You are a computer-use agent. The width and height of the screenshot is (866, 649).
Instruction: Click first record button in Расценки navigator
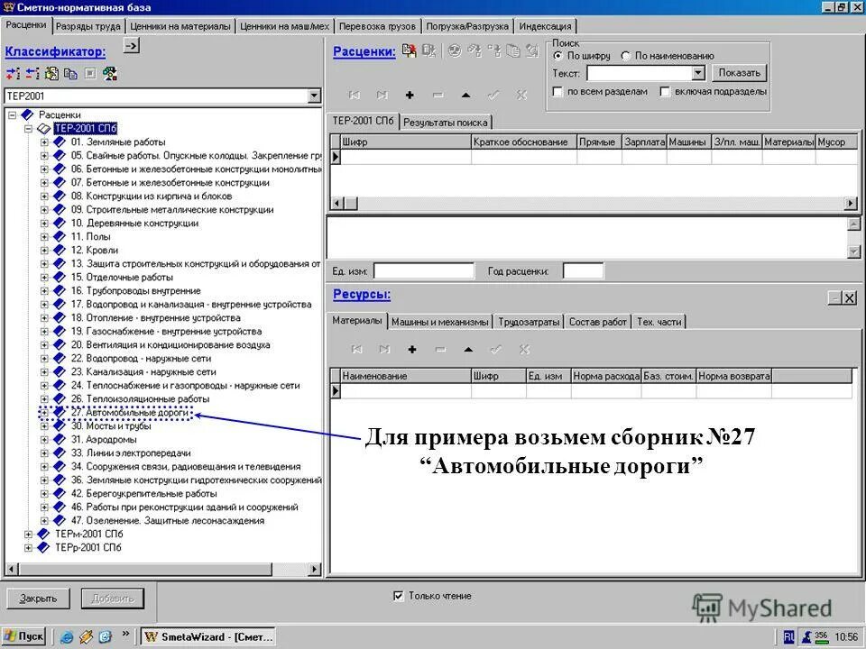[x=354, y=95]
